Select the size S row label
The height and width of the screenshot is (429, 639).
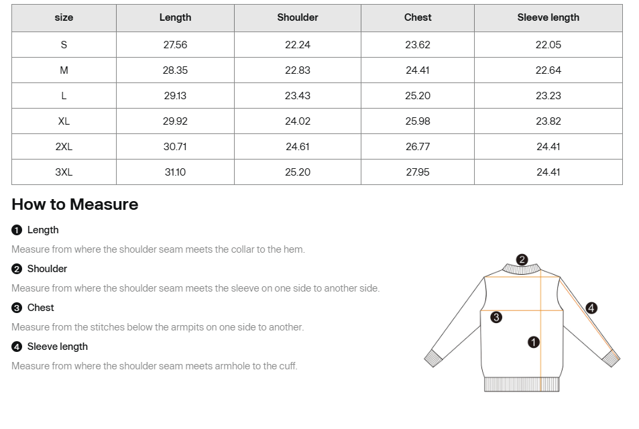(x=64, y=45)
